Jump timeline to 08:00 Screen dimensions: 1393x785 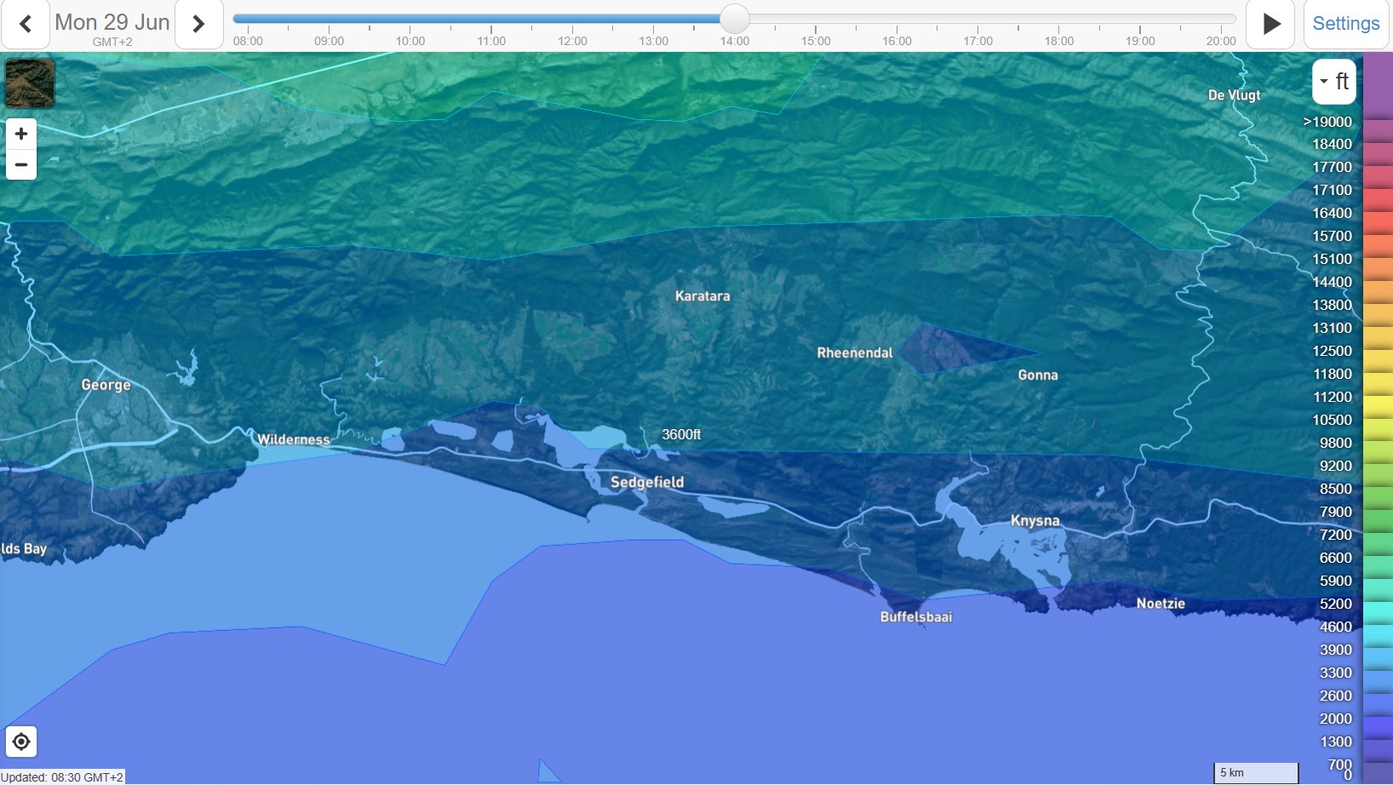(x=248, y=41)
